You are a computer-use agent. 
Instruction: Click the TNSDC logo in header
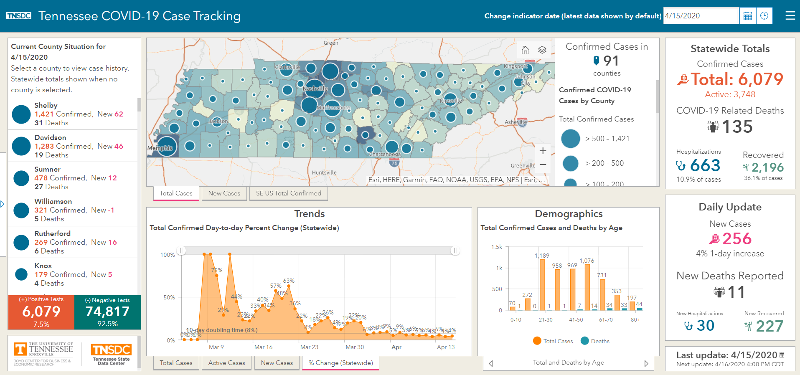click(x=19, y=16)
